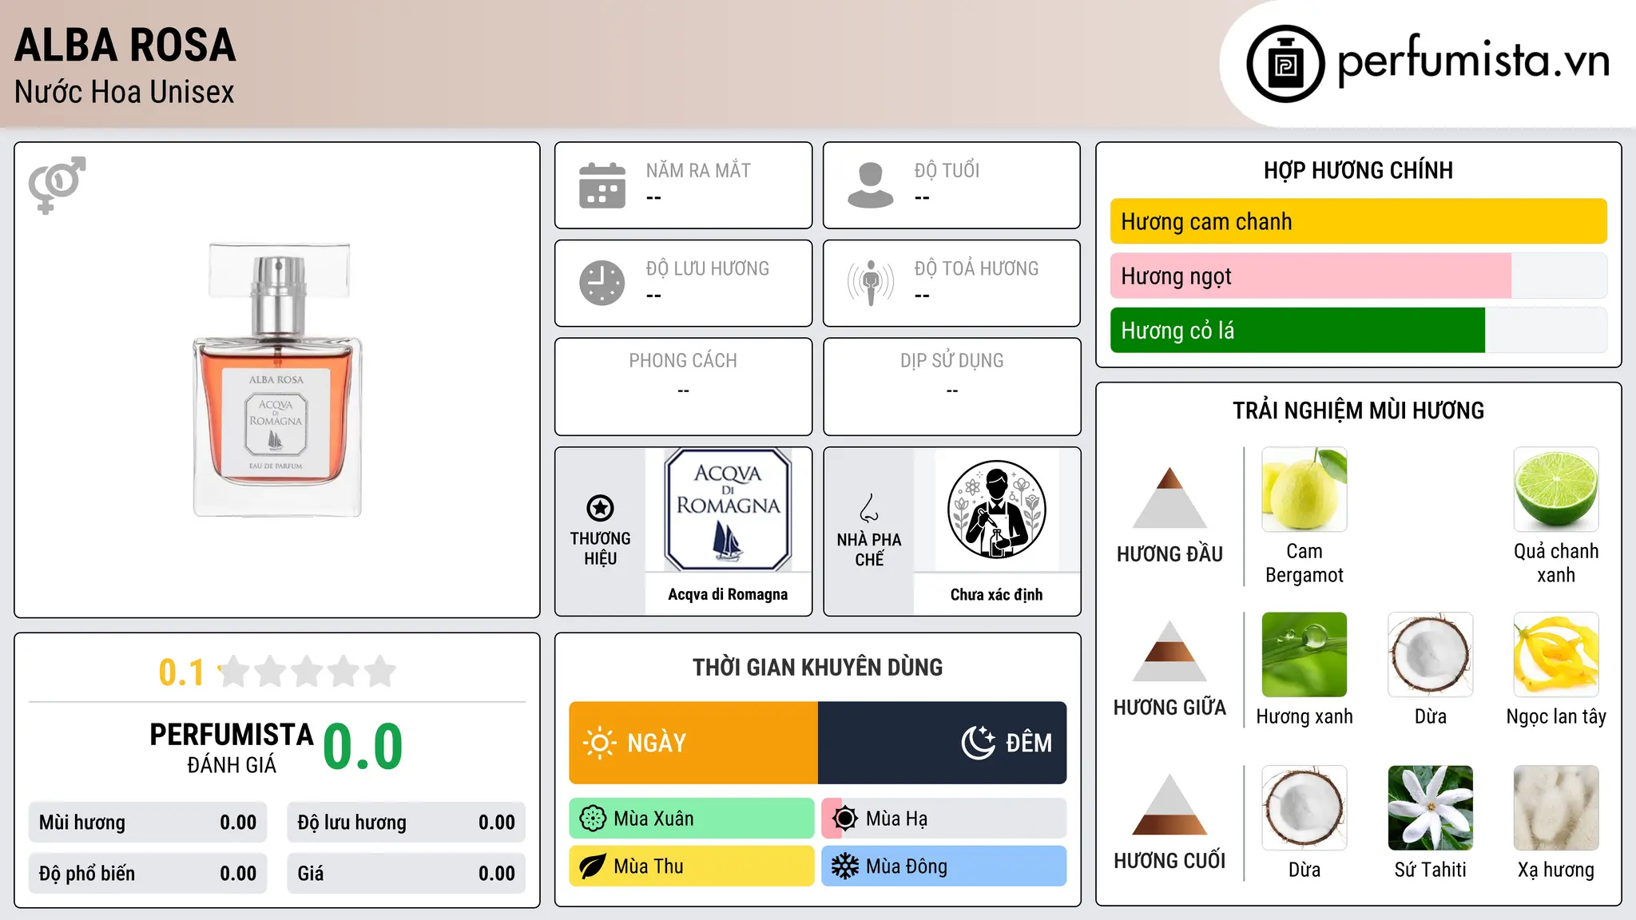Open the Alba Rosa perfume bottle image
The image size is (1636, 920).
coord(277,380)
